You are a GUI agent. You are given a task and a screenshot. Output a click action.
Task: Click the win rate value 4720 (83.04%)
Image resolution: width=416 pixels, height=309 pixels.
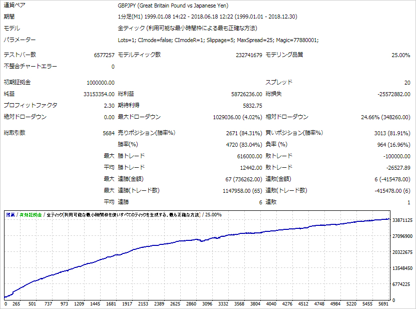pyautogui.click(x=244, y=145)
